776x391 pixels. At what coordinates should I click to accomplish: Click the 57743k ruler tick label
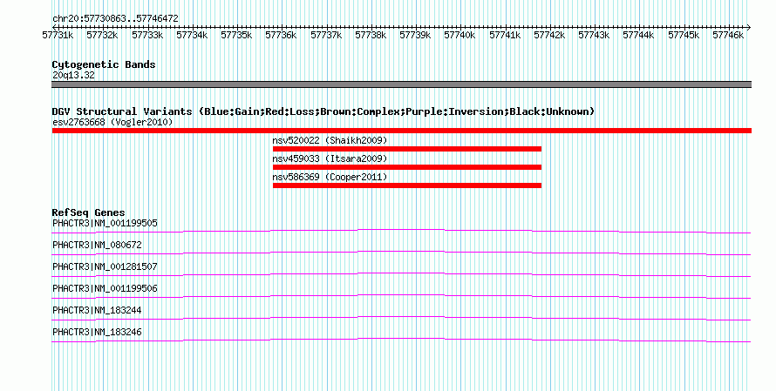pyautogui.click(x=594, y=35)
